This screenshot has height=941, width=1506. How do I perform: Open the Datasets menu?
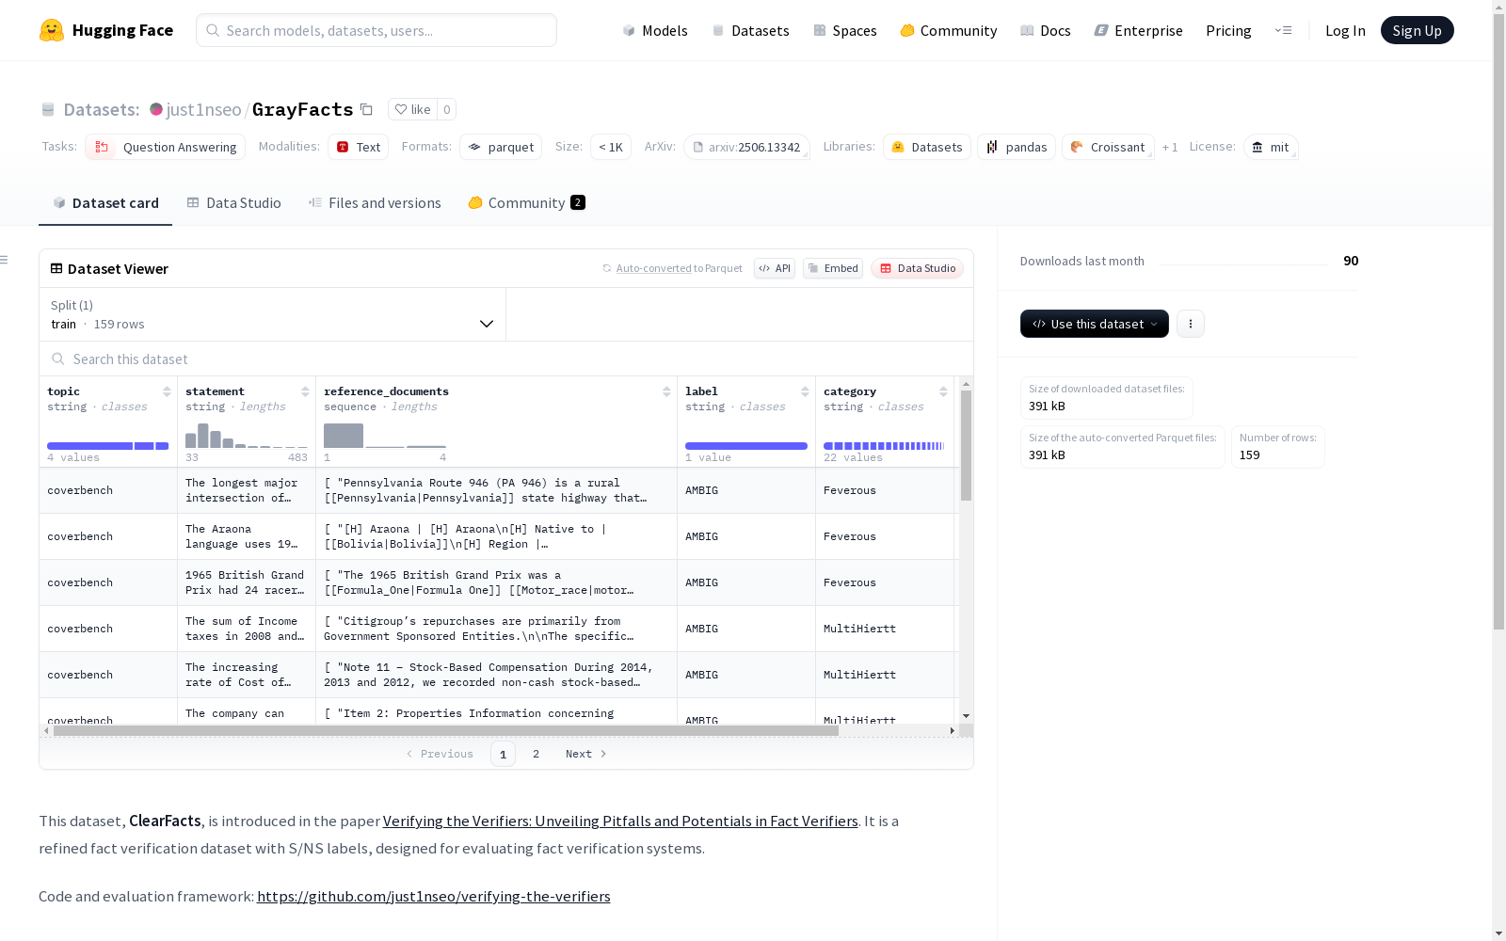tap(750, 30)
